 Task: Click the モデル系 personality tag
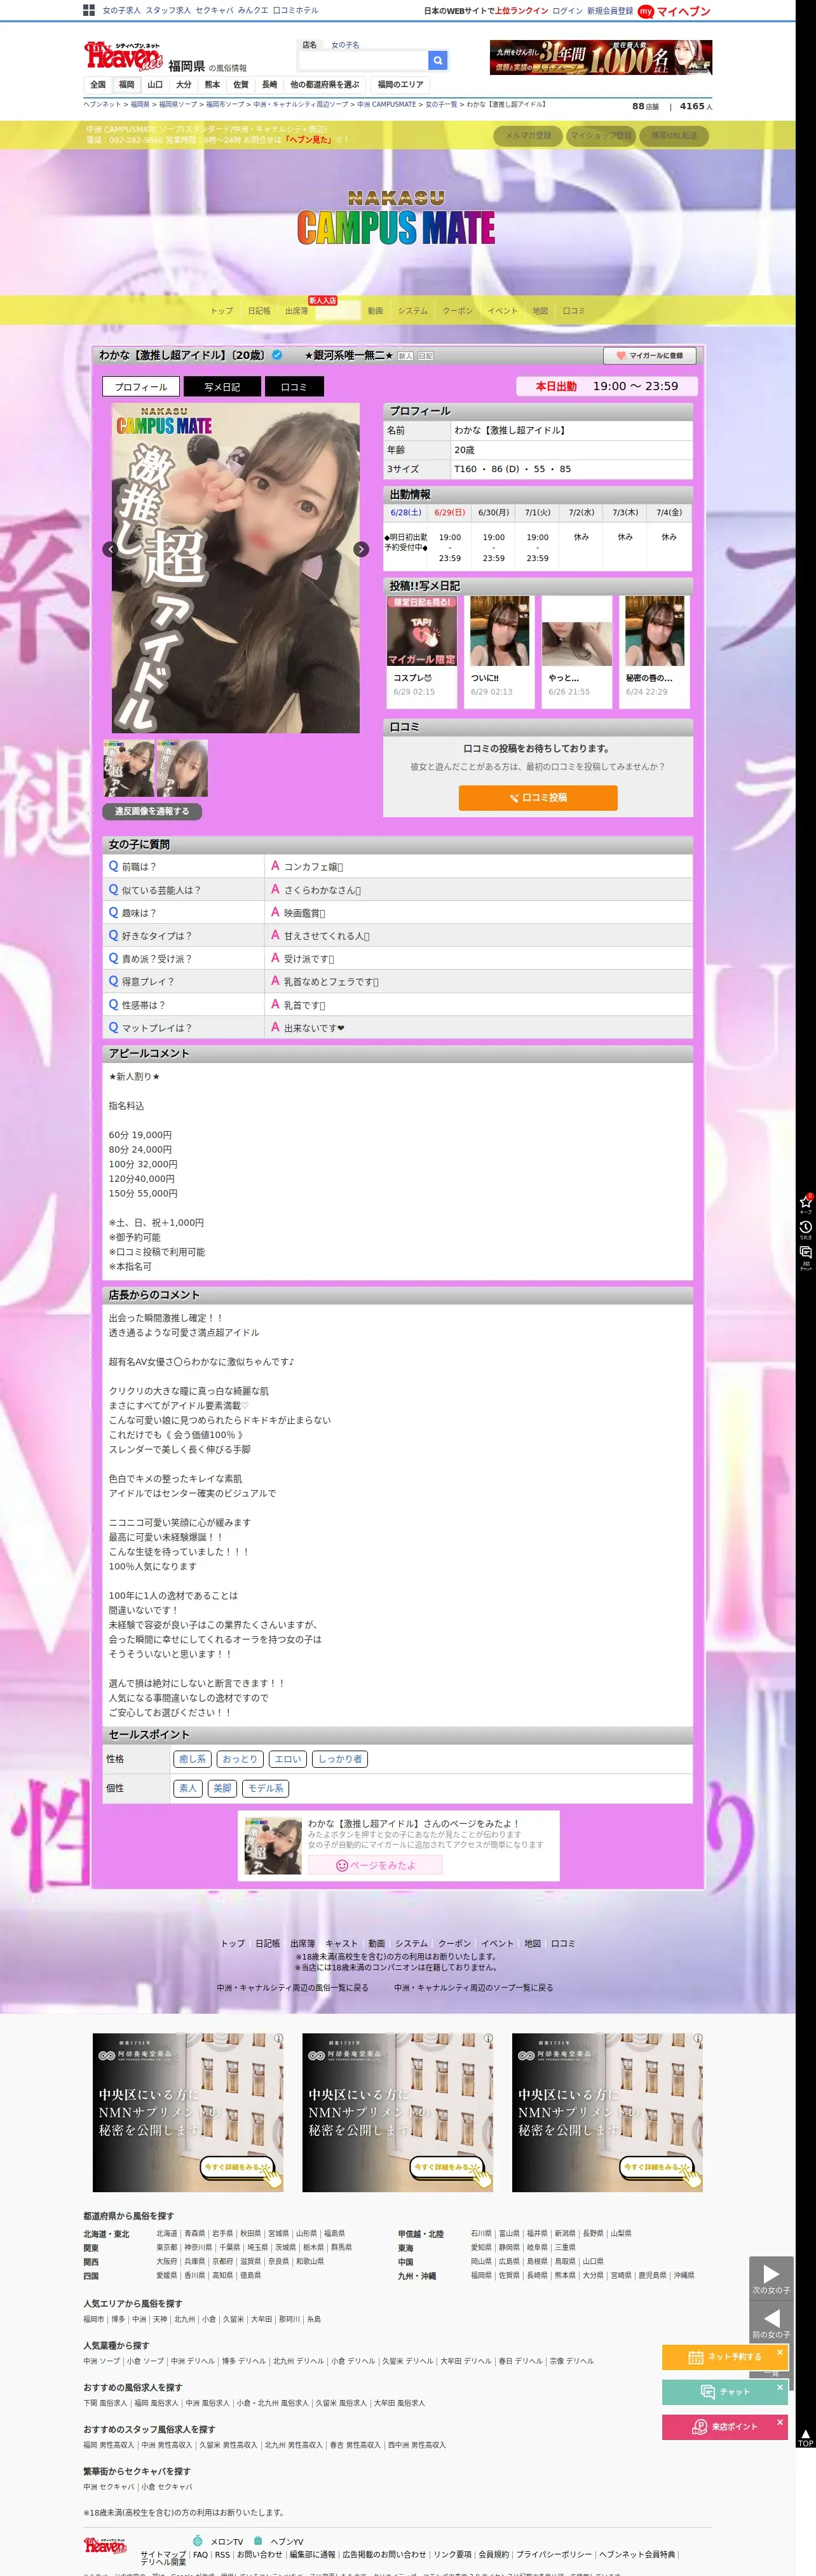tap(266, 1788)
